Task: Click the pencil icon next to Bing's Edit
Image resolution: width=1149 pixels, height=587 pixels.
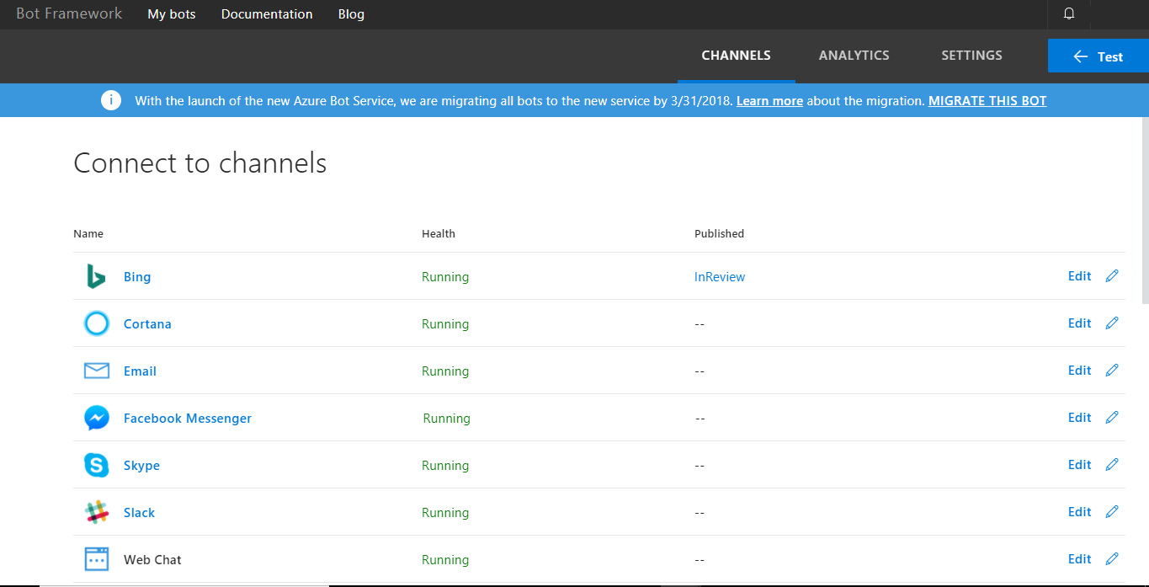Action: pos(1112,275)
